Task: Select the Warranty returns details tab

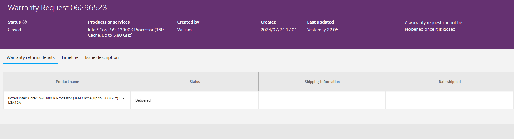Action: (x=31, y=57)
